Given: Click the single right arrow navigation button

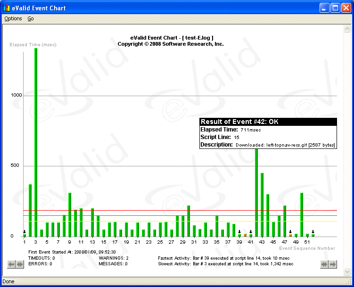Looking at the screenshot, I should coord(333,264).
